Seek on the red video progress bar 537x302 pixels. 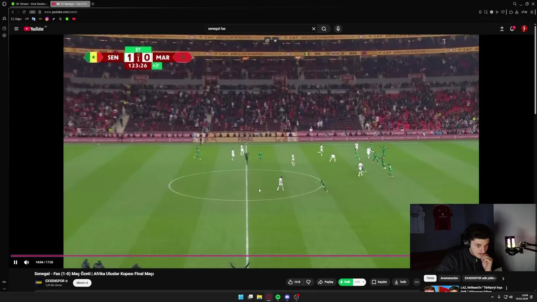[210, 255]
